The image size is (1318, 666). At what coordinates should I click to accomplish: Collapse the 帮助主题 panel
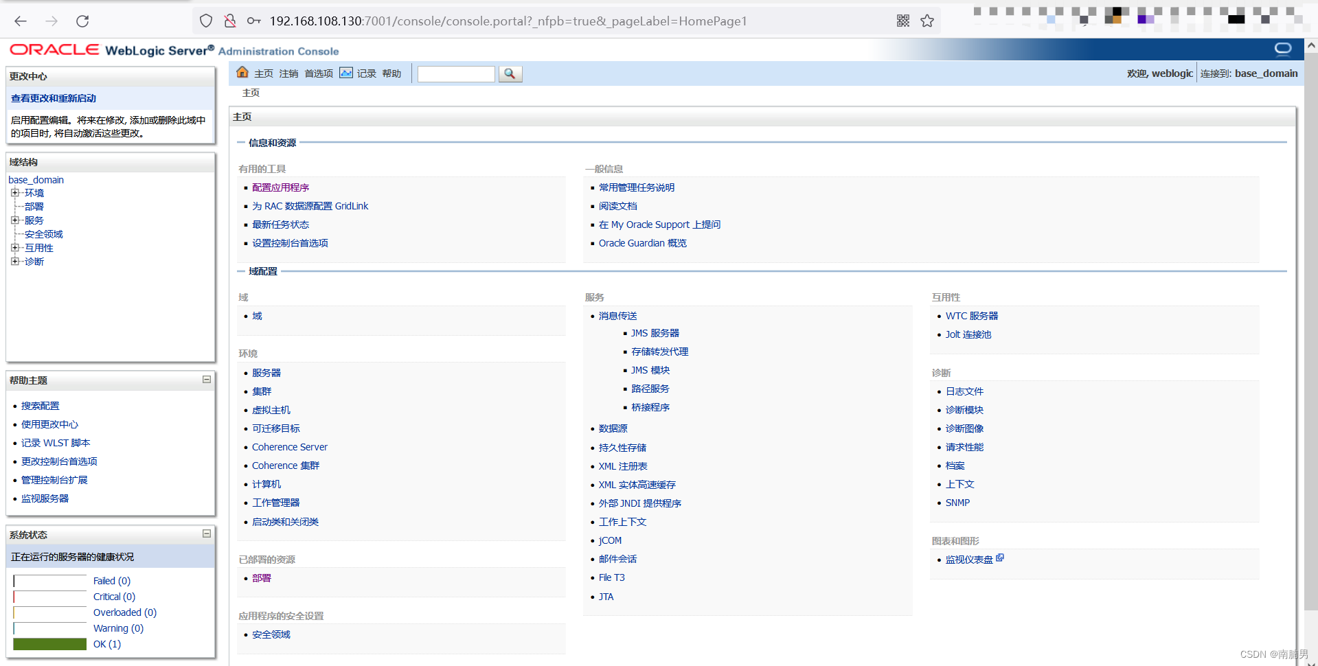click(207, 380)
